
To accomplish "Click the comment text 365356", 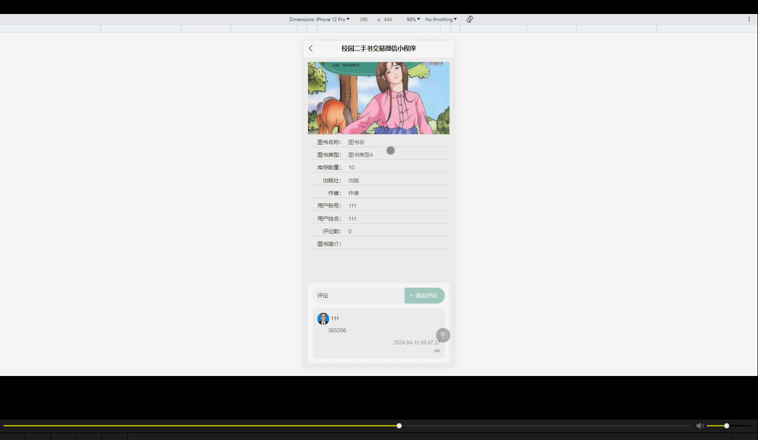I will 337,330.
